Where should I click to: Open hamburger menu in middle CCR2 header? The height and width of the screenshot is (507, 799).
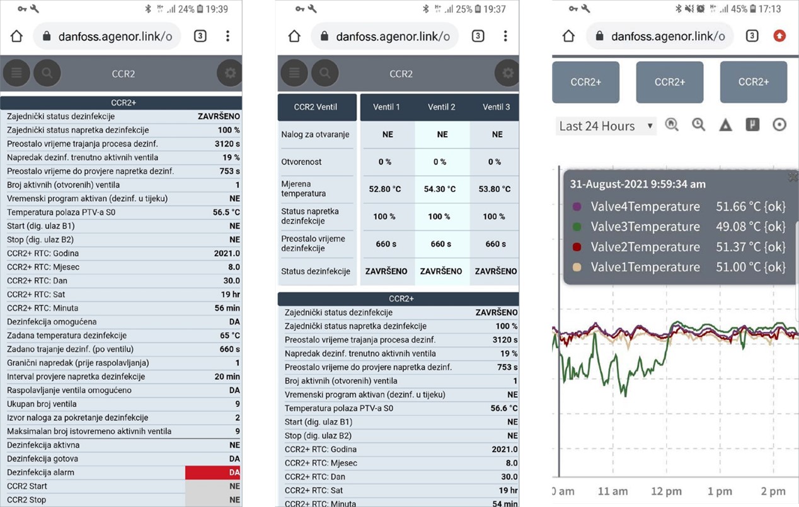coord(294,74)
